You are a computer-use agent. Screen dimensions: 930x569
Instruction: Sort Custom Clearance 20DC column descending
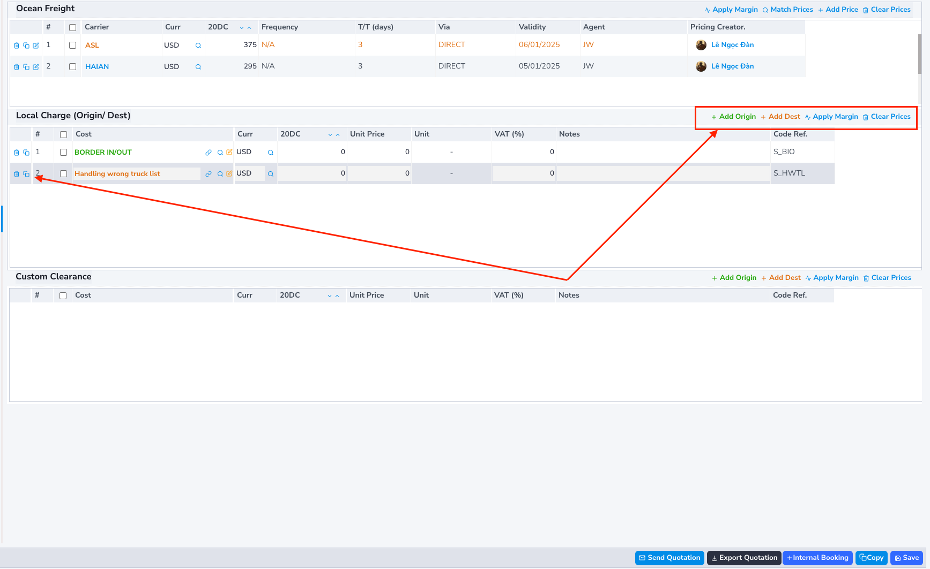[329, 295]
